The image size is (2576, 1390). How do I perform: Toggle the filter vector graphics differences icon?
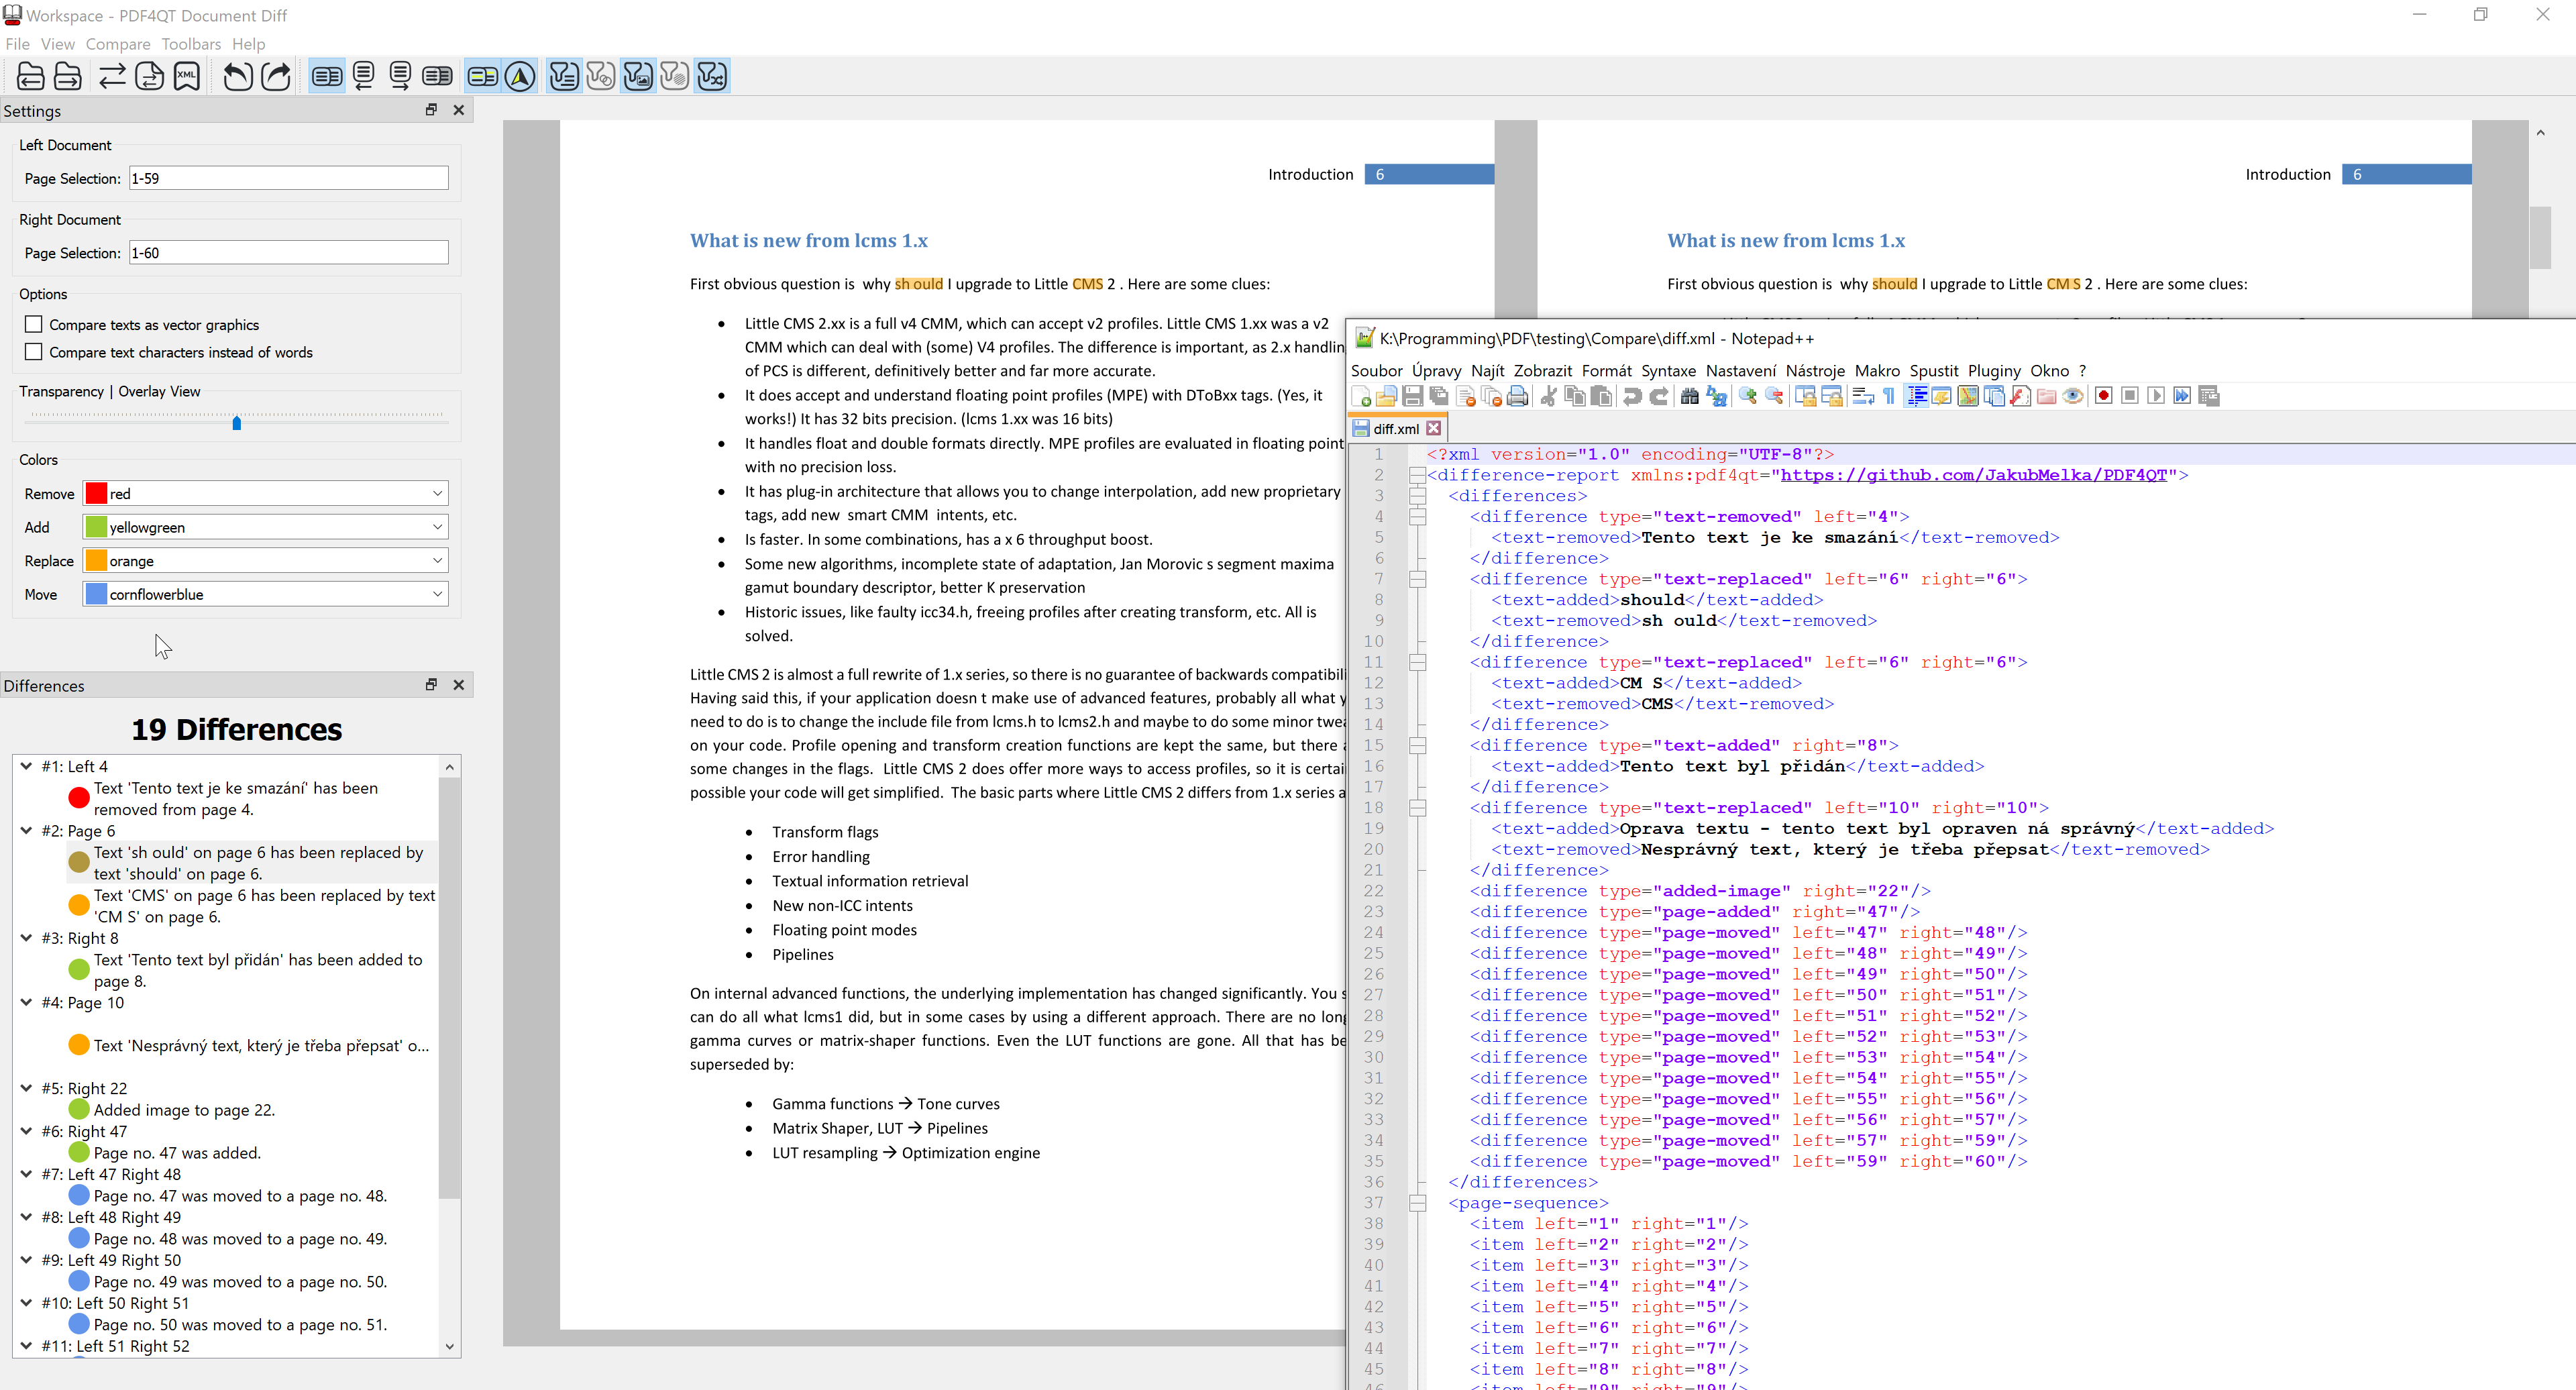click(601, 76)
